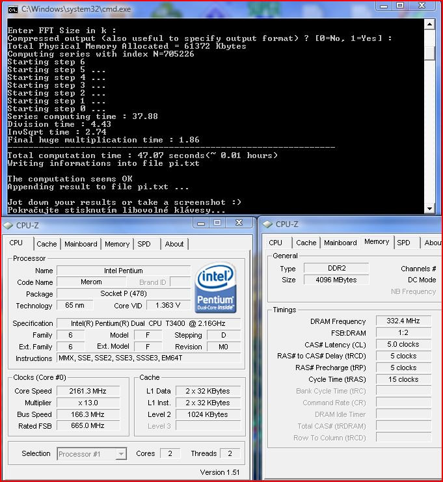Click the processor Name field 'Intel Pentium'
Viewport: 443px width, 482px height.
coord(124,271)
